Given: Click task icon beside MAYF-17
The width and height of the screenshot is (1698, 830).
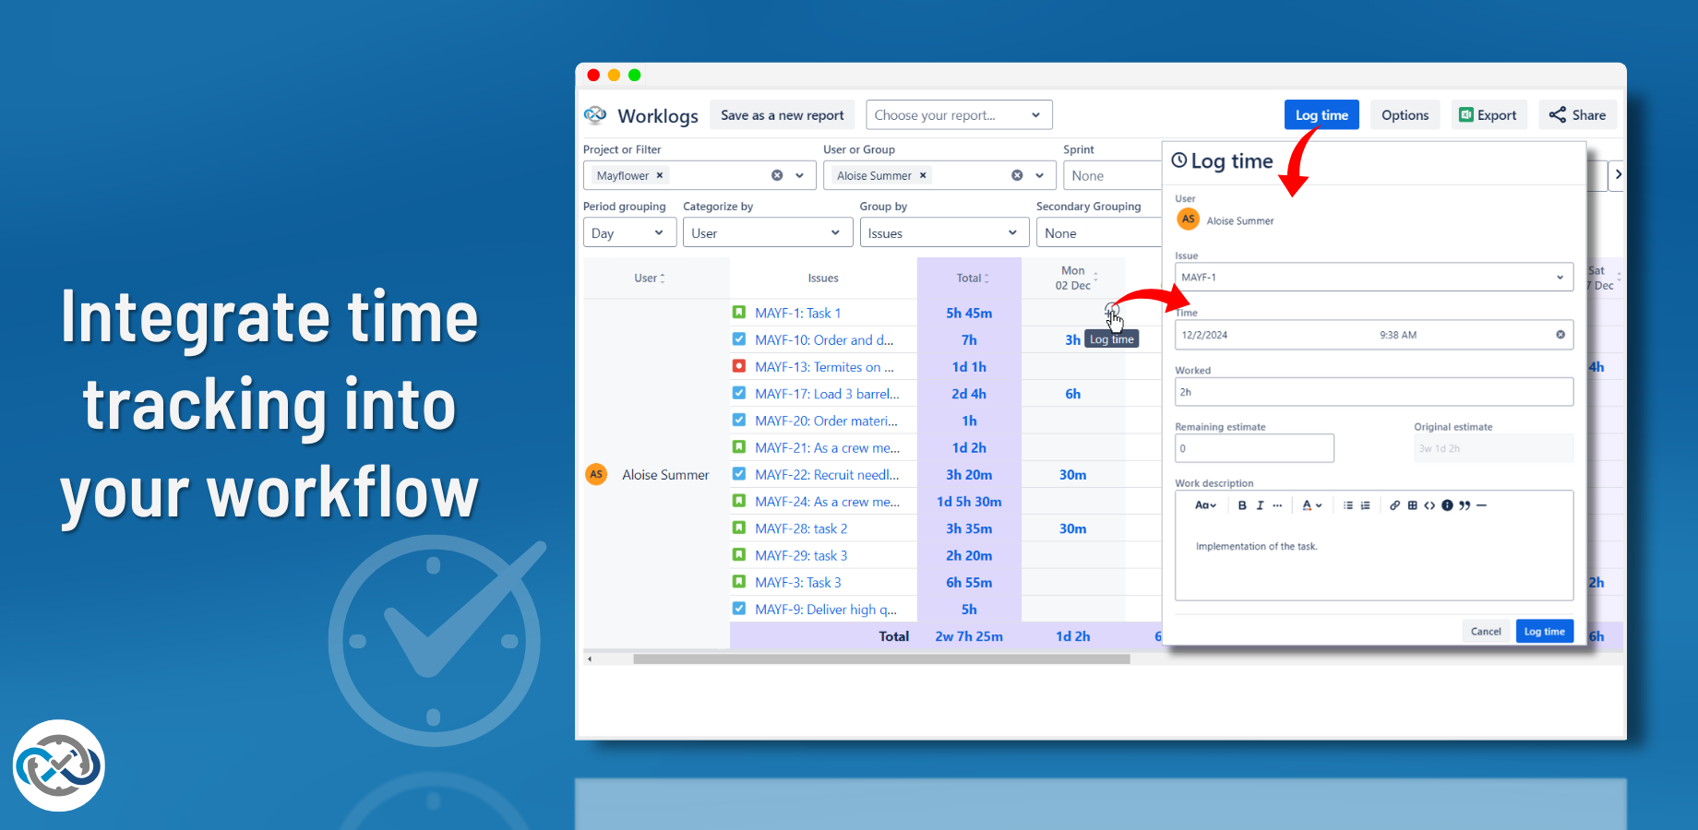Looking at the screenshot, I should pos(739,393).
